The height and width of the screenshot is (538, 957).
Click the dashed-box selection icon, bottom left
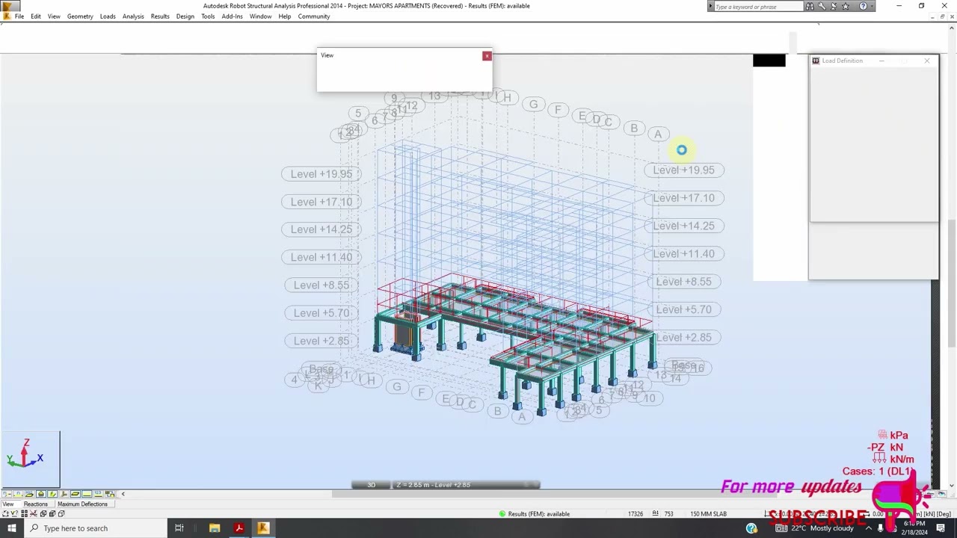pyautogui.click(x=6, y=514)
